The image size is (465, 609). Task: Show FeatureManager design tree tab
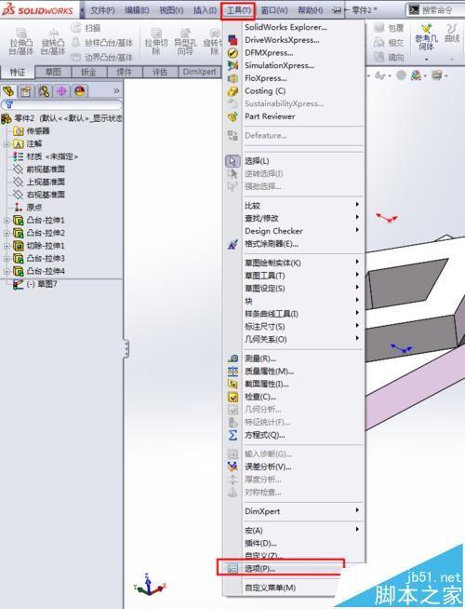pos(8,91)
